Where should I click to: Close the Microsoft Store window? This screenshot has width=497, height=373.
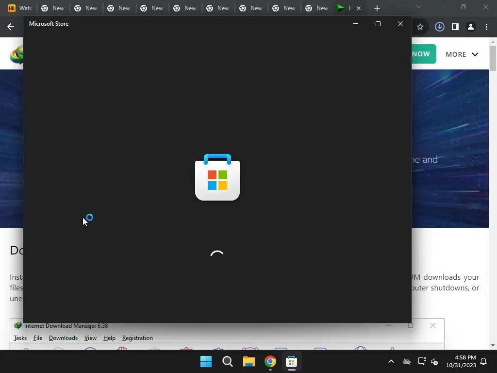400,24
